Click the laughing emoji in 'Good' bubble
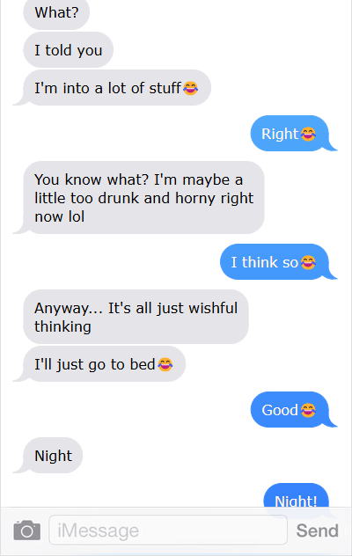The height and width of the screenshot is (556, 352). (308, 410)
